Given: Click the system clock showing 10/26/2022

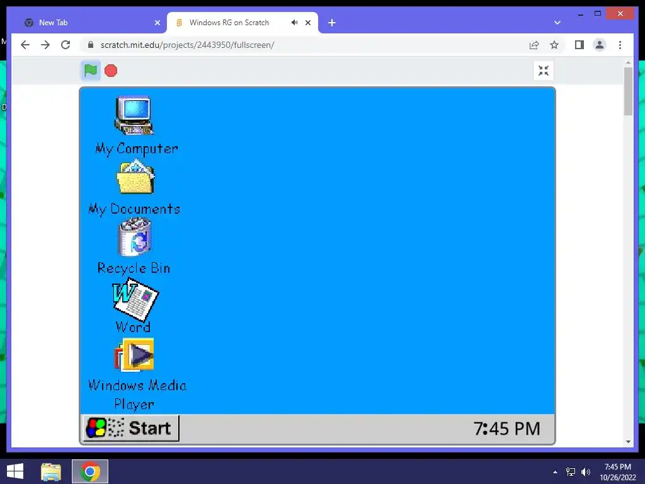Looking at the screenshot, I should 618,472.
